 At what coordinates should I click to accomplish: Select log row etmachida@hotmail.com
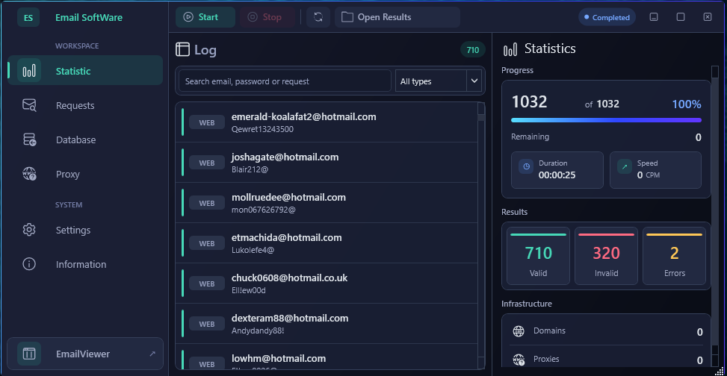(327, 243)
